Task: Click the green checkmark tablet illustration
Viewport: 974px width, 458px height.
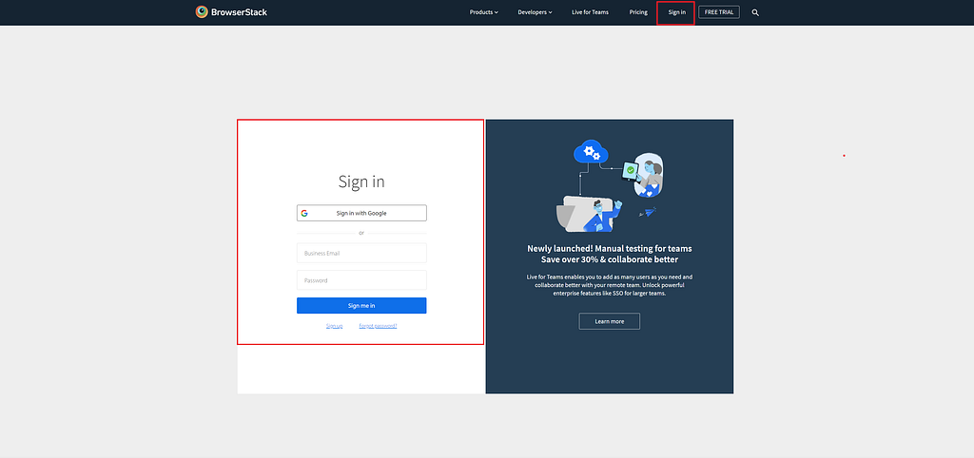Action: (x=631, y=170)
